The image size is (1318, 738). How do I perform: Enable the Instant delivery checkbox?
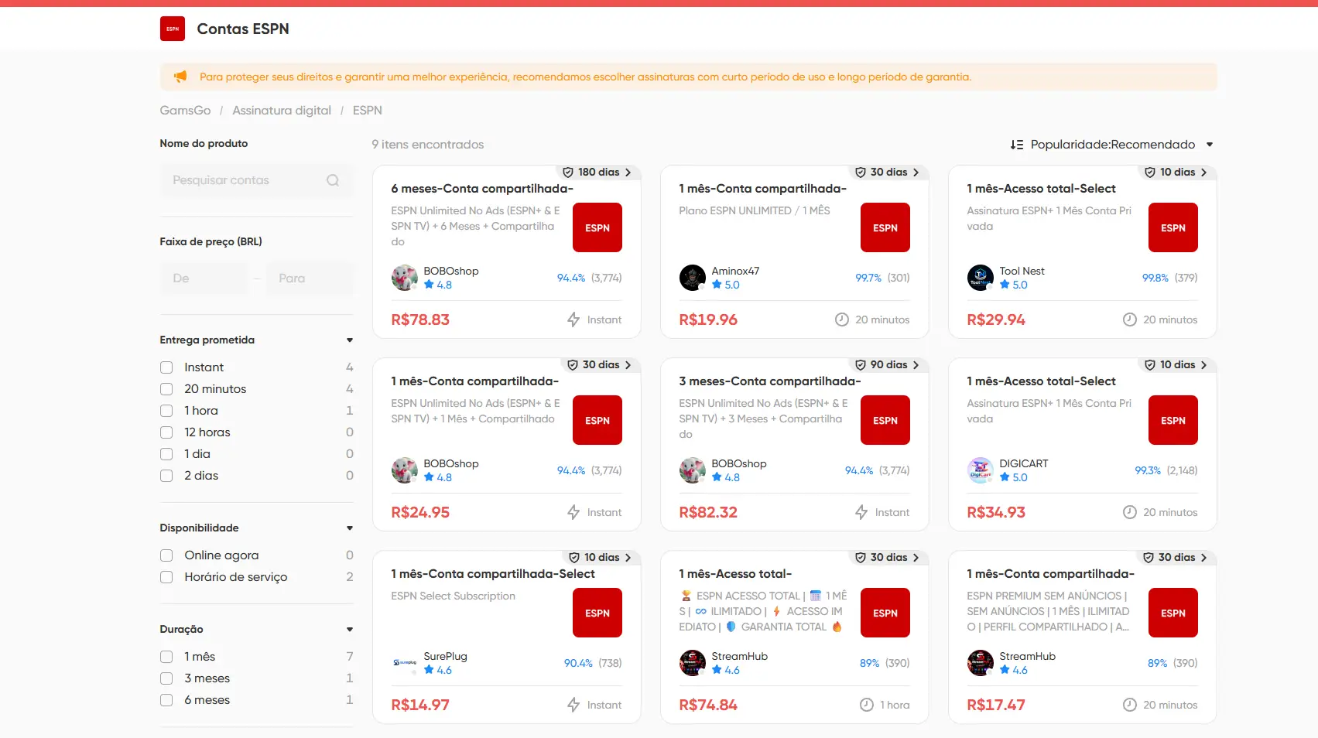[166, 367]
